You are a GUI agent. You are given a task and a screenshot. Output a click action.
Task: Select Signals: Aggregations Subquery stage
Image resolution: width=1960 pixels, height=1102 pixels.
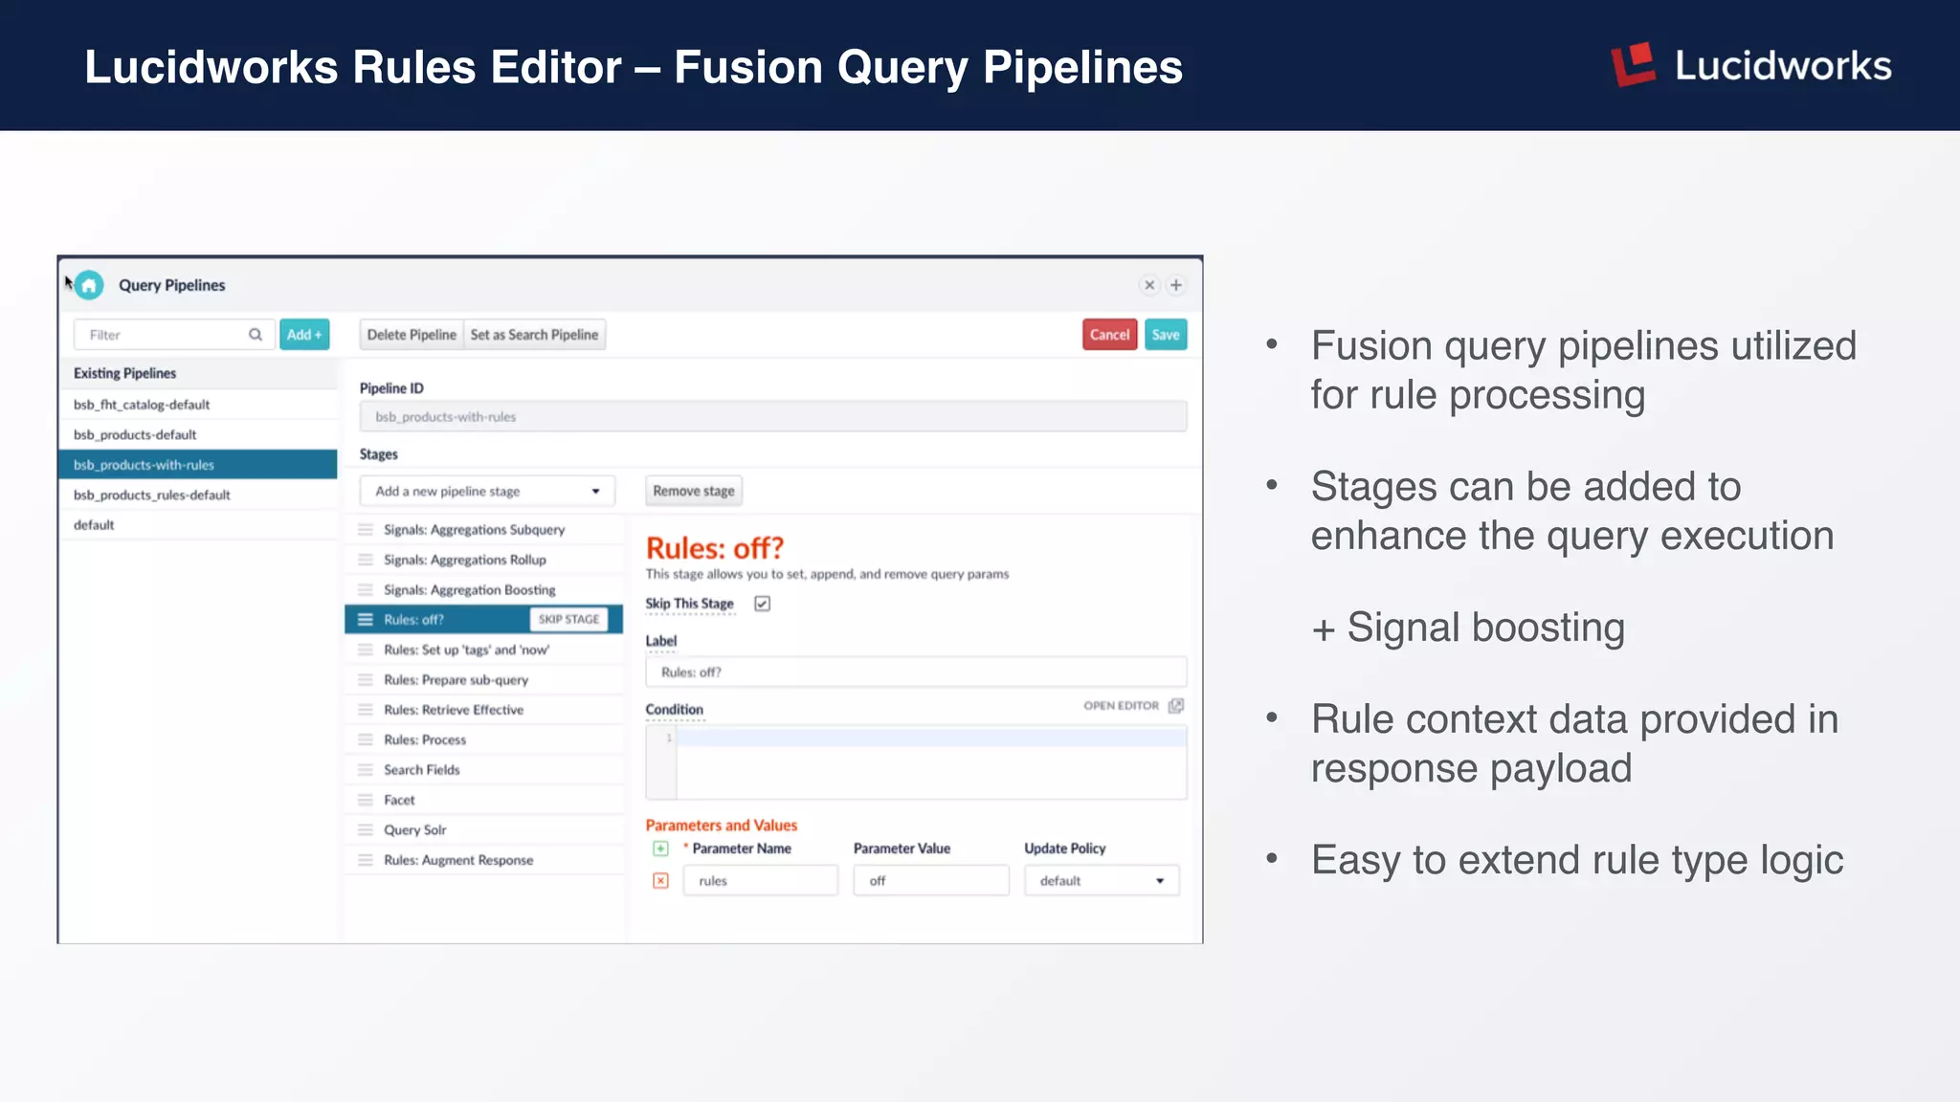[484, 530]
